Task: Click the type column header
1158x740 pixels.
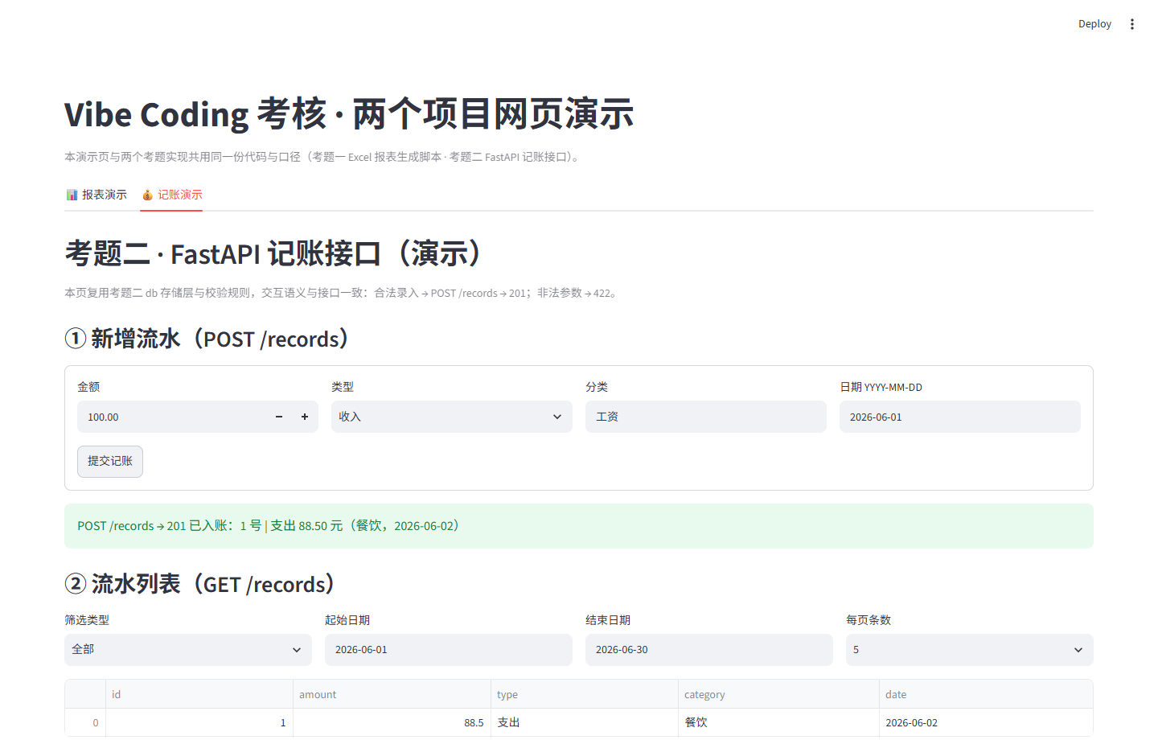Action: [x=585, y=694]
